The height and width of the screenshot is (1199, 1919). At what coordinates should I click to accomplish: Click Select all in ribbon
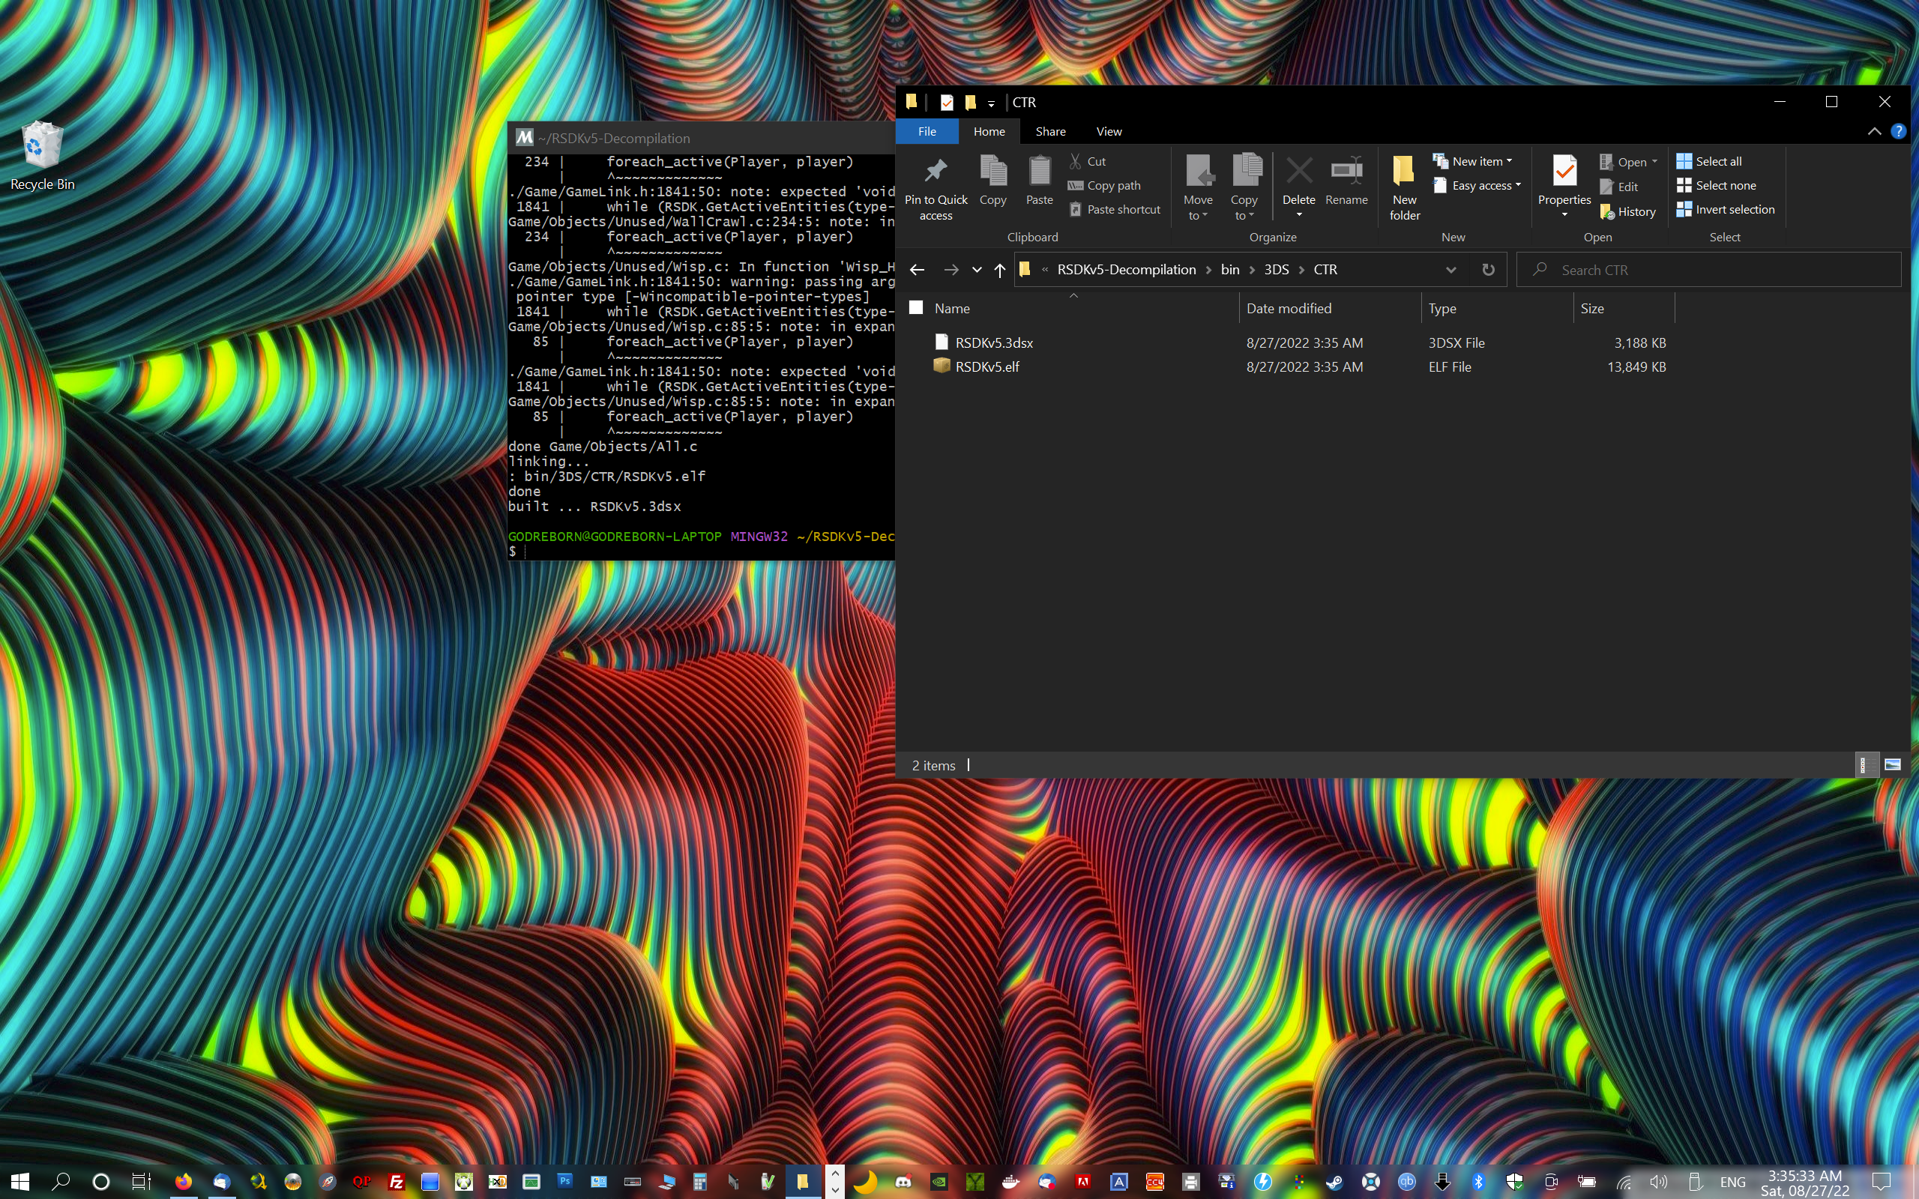coord(1709,161)
